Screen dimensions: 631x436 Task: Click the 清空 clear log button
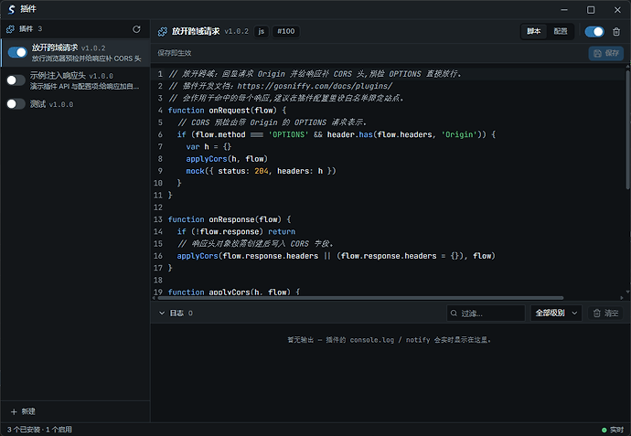605,313
